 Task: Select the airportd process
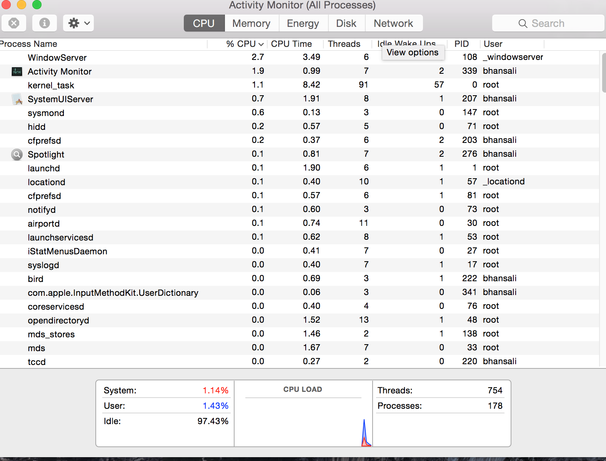pyautogui.click(x=300, y=224)
